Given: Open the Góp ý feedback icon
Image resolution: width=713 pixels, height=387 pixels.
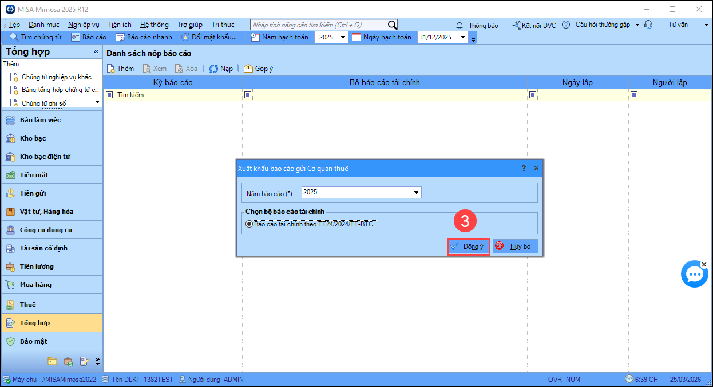Looking at the screenshot, I should pos(248,69).
